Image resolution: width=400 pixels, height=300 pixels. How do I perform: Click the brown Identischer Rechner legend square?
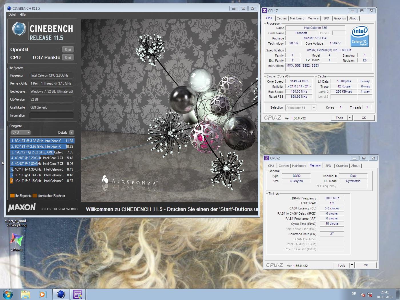35,196
